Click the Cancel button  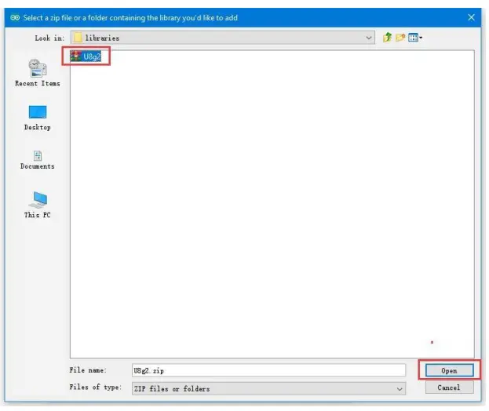(x=450, y=387)
